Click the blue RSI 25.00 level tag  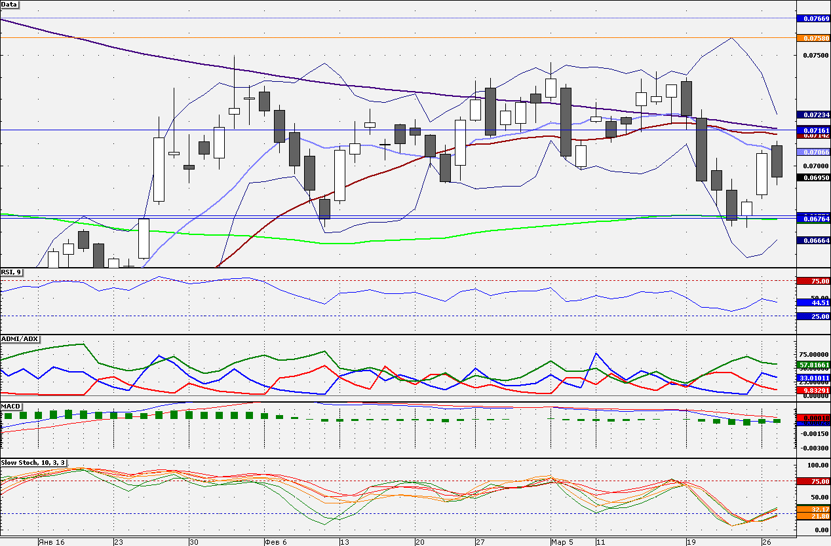[813, 316]
